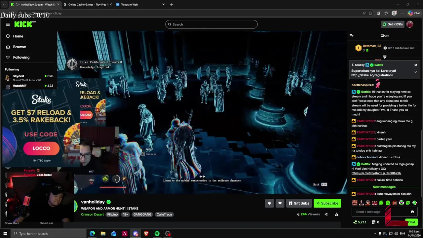Bookmark this page with star icon
Image resolution: width=423 pixels, height=238 pixels.
click(x=370, y=13)
